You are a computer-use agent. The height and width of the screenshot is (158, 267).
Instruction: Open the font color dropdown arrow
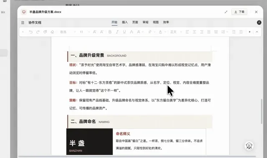pyautogui.click(x=165, y=32)
